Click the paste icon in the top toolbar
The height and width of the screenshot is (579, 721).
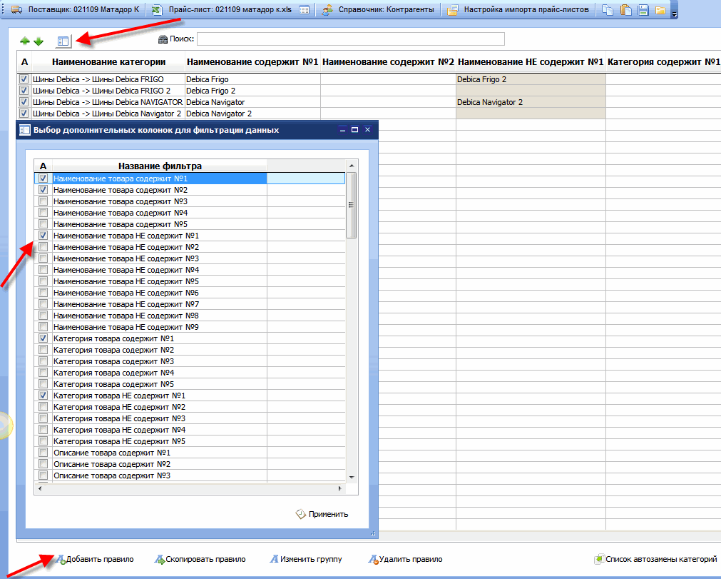click(625, 10)
